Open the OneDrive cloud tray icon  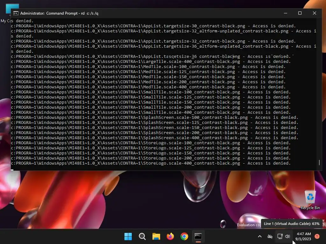coord(270,236)
